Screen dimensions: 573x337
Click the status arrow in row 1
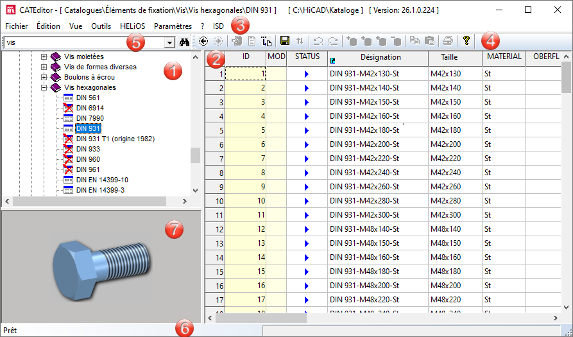point(307,74)
